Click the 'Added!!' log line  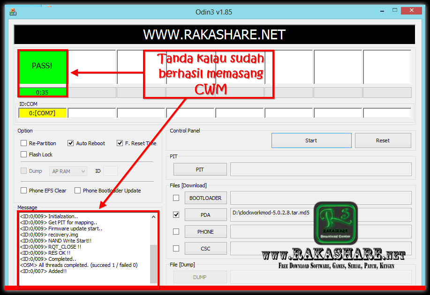pos(43,271)
